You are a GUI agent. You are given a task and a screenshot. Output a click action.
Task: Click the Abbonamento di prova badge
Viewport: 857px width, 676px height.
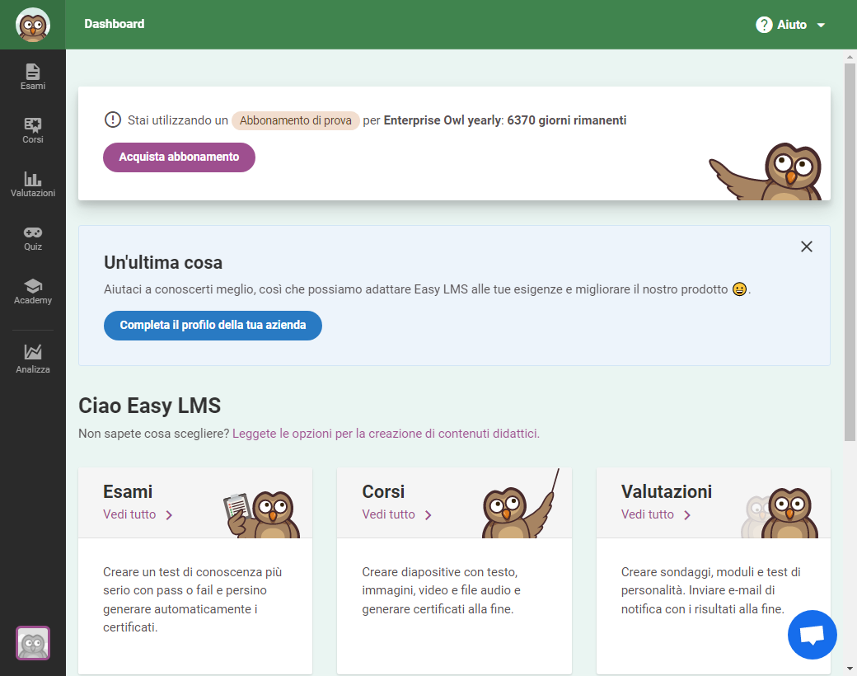click(x=295, y=120)
